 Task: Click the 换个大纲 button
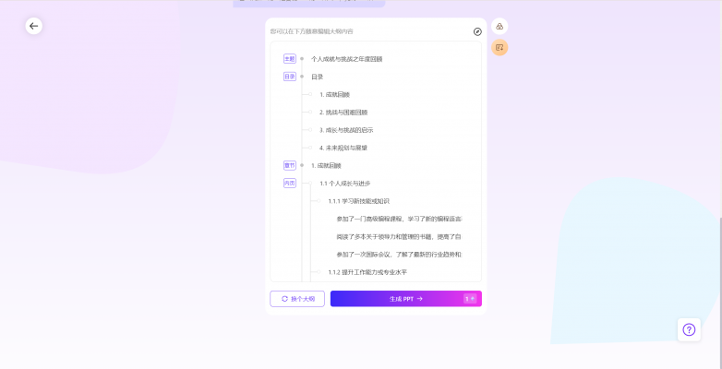click(x=297, y=299)
